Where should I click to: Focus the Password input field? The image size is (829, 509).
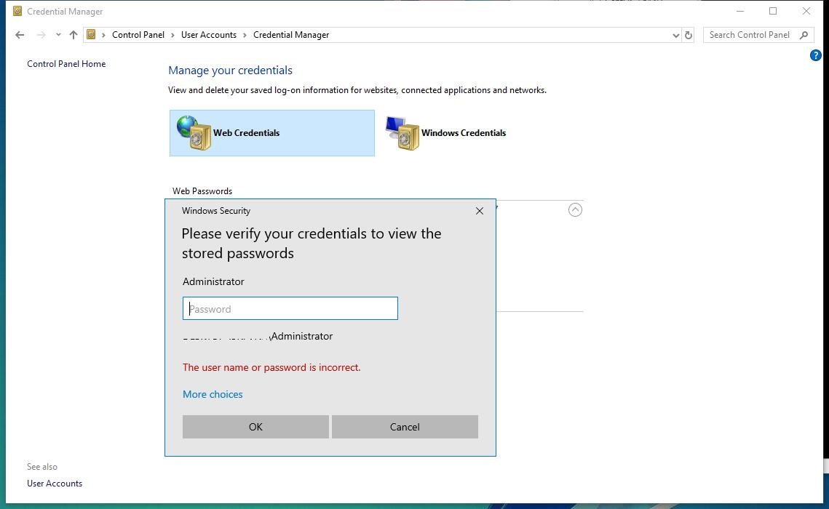tap(290, 308)
